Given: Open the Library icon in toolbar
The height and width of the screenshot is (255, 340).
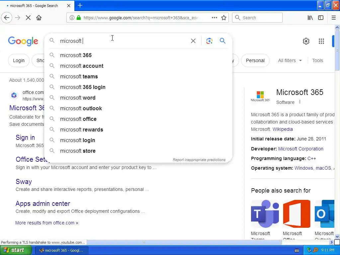Looking at the screenshot, I should click(x=310, y=18).
